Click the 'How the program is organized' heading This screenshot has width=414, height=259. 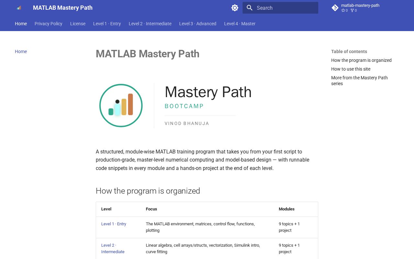[x=148, y=191]
